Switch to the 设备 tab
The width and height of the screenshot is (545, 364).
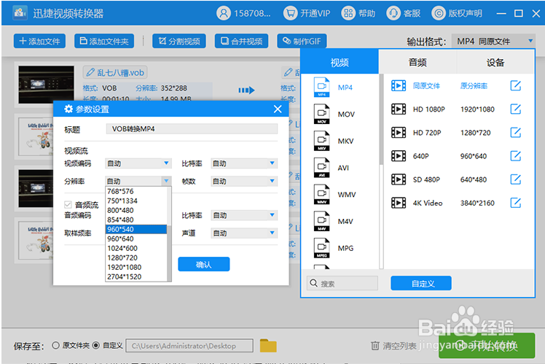click(x=495, y=62)
